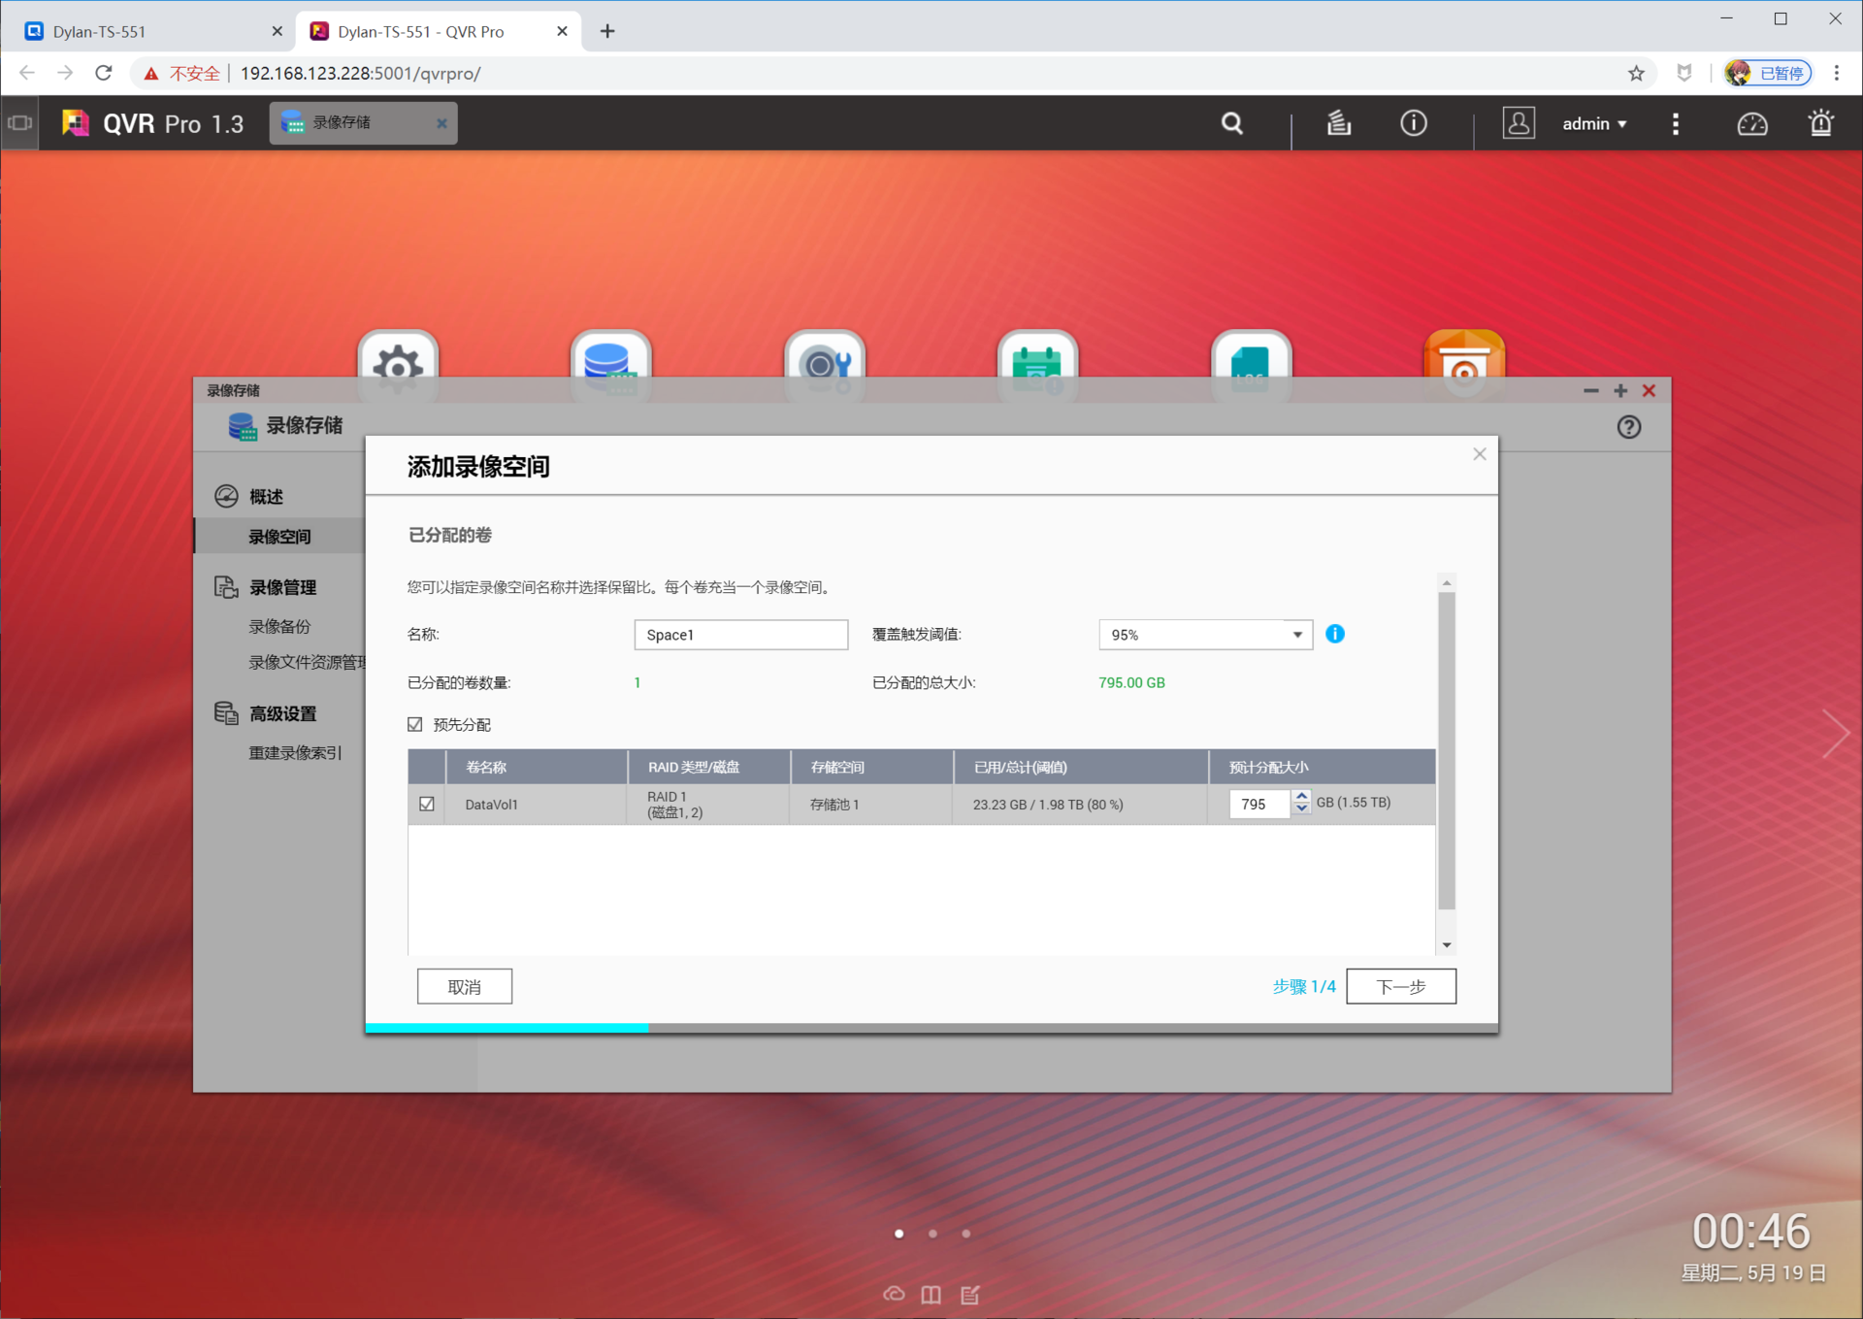Bookmark page with the star icon
The height and width of the screenshot is (1319, 1863).
1636,73
